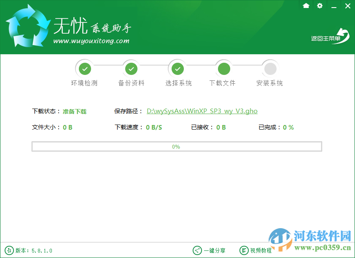Click the 0% download progress bar
This screenshot has height=258, width=355.
coord(177,146)
